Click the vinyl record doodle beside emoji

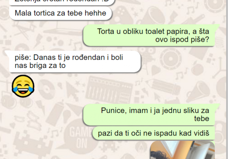pyautogui.click(x=46, y=88)
